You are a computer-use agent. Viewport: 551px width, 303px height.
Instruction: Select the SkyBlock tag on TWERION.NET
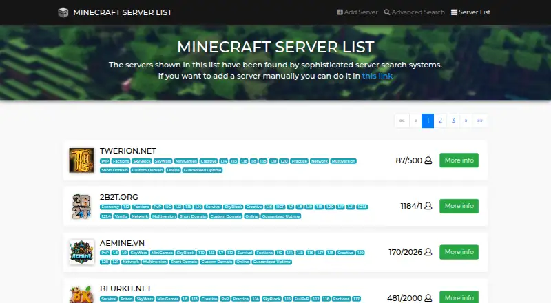(x=142, y=161)
